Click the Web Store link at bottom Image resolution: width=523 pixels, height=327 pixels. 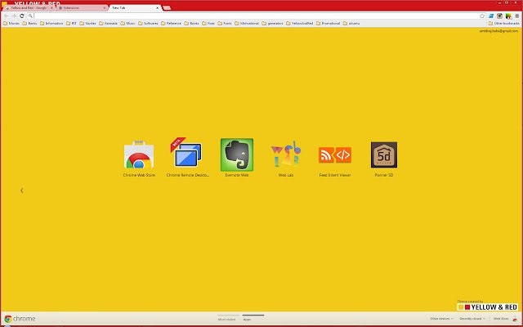[501, 319]
